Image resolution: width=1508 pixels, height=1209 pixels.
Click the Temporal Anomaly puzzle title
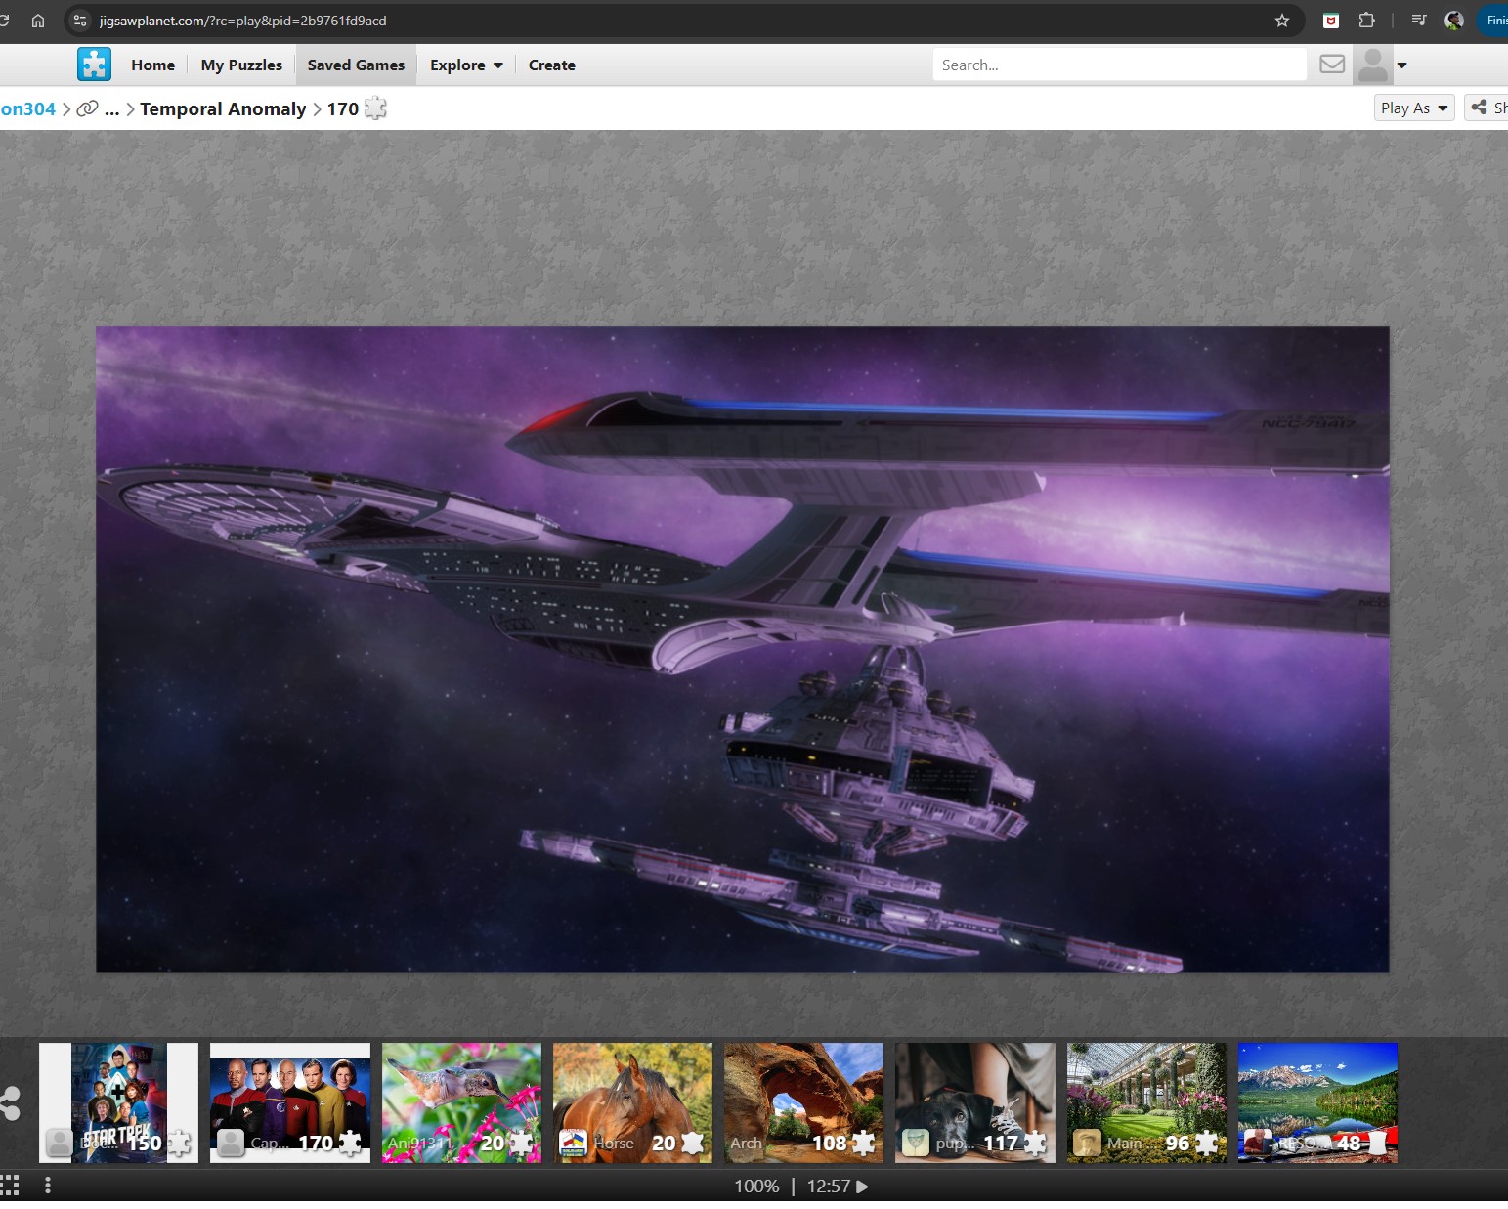(223, 108)
